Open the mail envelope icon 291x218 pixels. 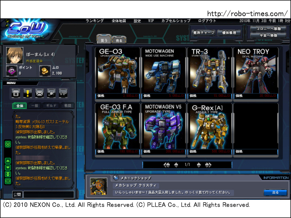[39, 93]
